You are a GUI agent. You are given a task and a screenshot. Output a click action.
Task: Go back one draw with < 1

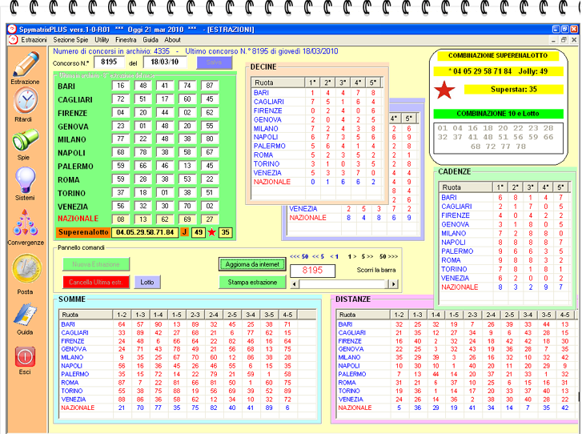[x=335, y=256]
